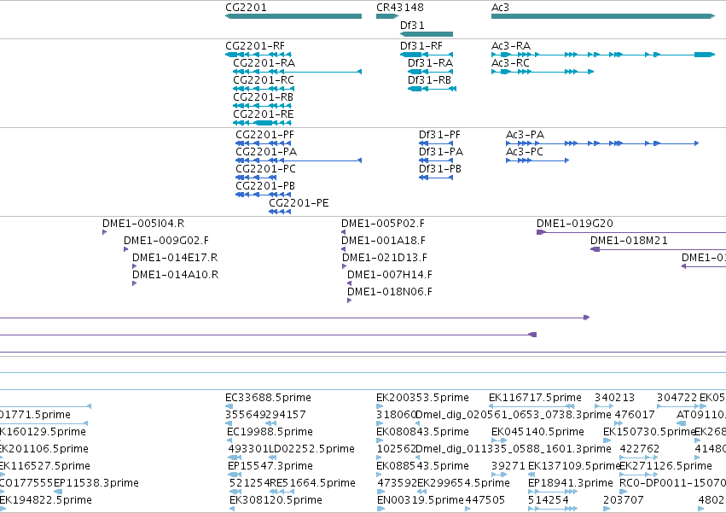The width and height of the screenshot is (726, 513).
Task: Select EK308120.5prime EST
Action: pyautogui.click(x=232, y=509)
